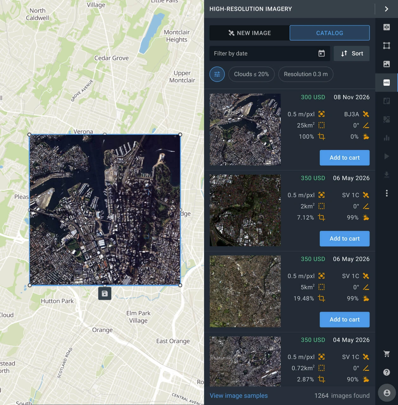Click the satellite icon next to BJ3A
The height and width of the screenshot is (405, 398).
pyautogui.click(x=366, y=114)
